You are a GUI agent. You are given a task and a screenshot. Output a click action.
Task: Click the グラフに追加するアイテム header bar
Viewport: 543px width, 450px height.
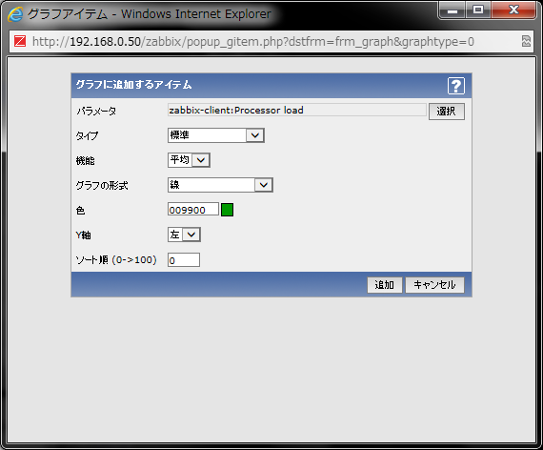[x=271, y=86]
